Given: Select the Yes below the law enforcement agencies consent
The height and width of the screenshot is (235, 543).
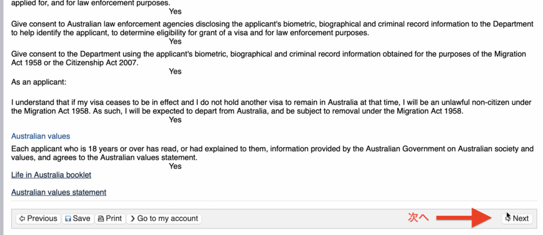Looking at the screenshot, I should [175, 41].
